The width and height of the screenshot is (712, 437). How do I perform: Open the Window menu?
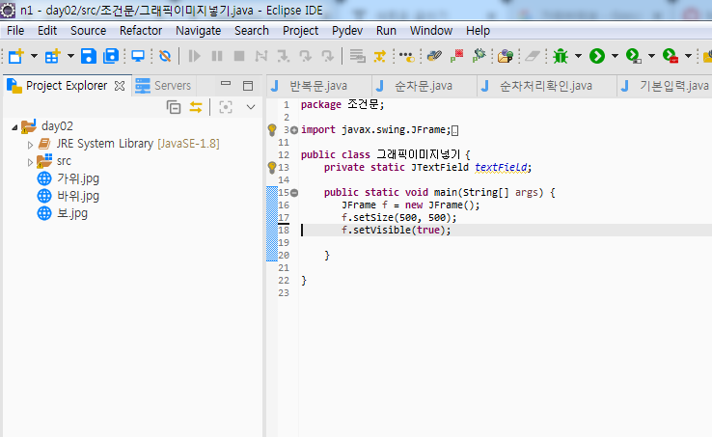click(431, 31)
